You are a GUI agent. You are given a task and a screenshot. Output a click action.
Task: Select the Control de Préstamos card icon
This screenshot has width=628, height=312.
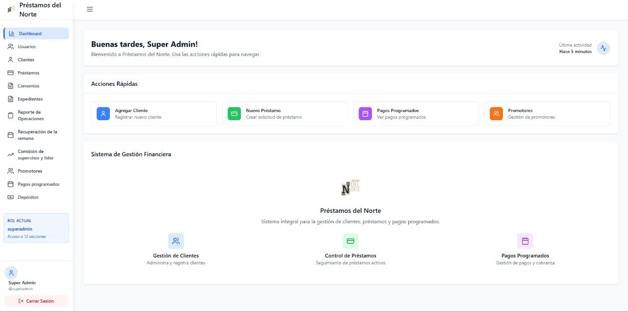(351, 241)
